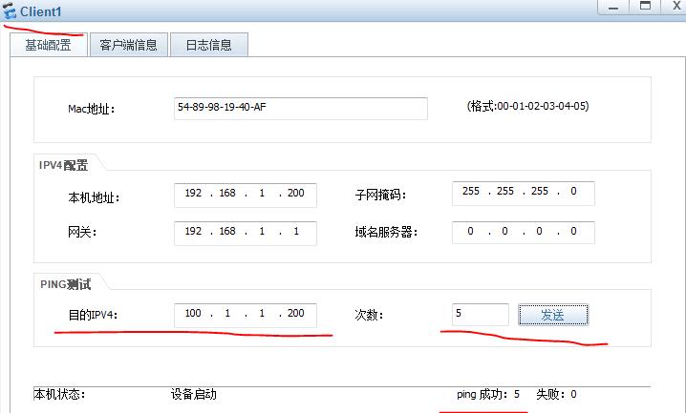Switch to the 基础配置 tab
This screenshot has width=686, height=413.
point(49,45)
